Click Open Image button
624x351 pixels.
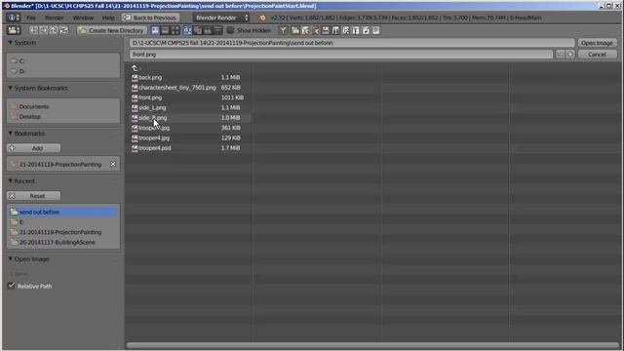point(597,43)
